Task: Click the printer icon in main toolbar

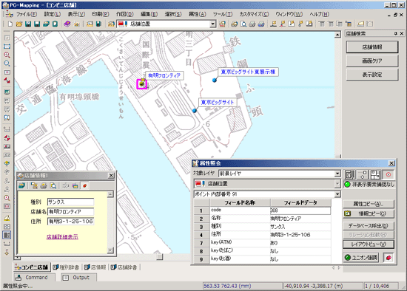Action: [252, 24]
